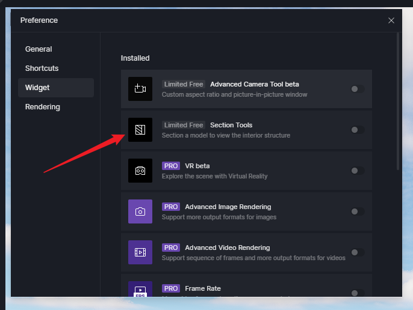This screenshot has width=413, height=310.
Task: Toggle the VR beta widget on
Action: point(357,171)
